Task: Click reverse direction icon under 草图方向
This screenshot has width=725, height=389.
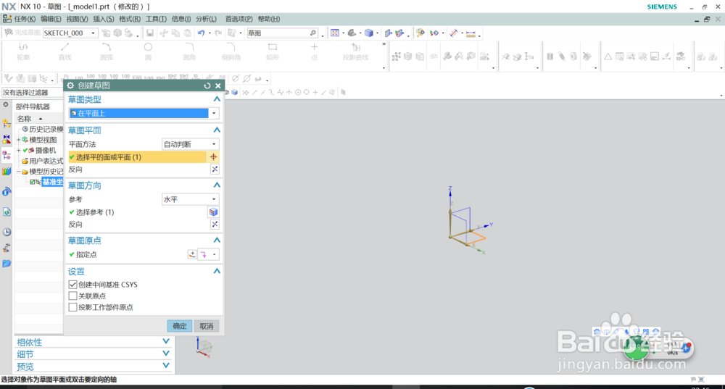Action: [x=215, y=224]
